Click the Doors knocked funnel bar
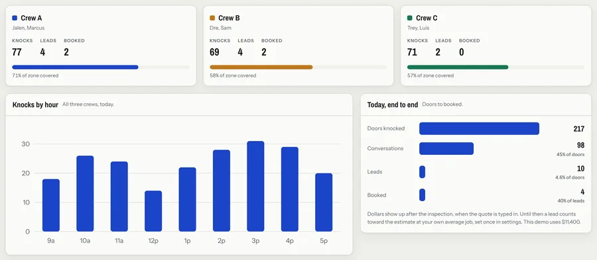The width and height of the screenshot is (597, 260). (480, 128)
